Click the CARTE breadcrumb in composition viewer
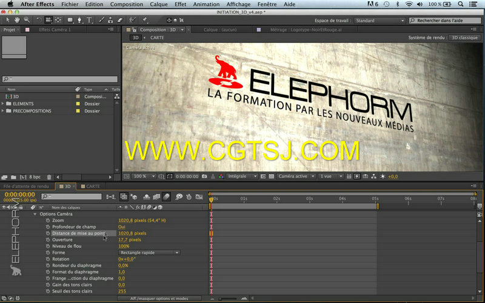The image size is (485, 303). 157,38
